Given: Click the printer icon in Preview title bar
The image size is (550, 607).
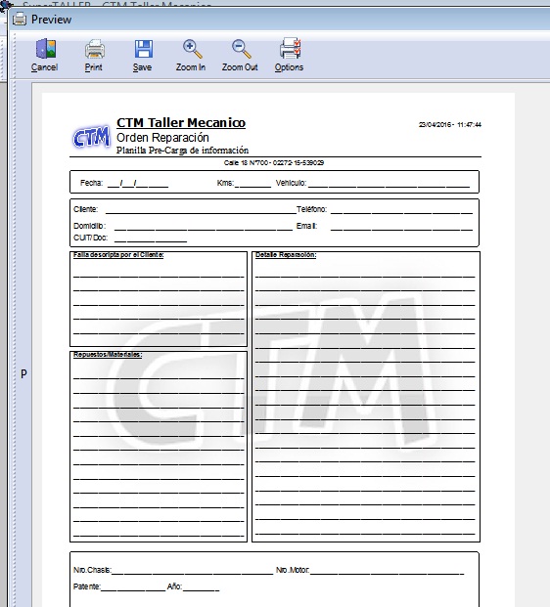Looking at the screenshot, I should coord(20,19).
